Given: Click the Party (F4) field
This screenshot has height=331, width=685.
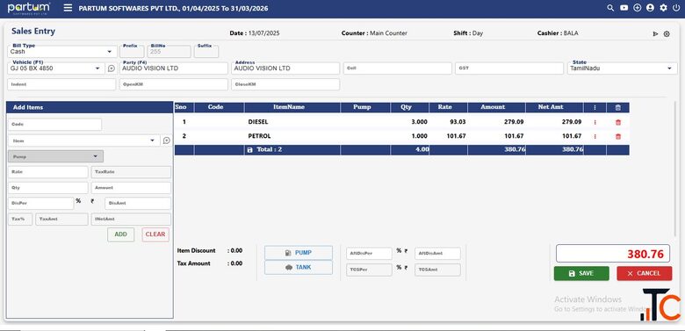Looking at the screenshot, I should (174, 68).
